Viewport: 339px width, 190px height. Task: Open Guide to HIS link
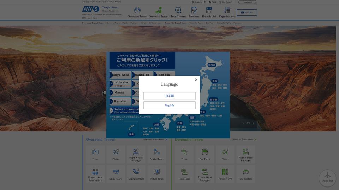pyautogui.click(x=199, y=2)
